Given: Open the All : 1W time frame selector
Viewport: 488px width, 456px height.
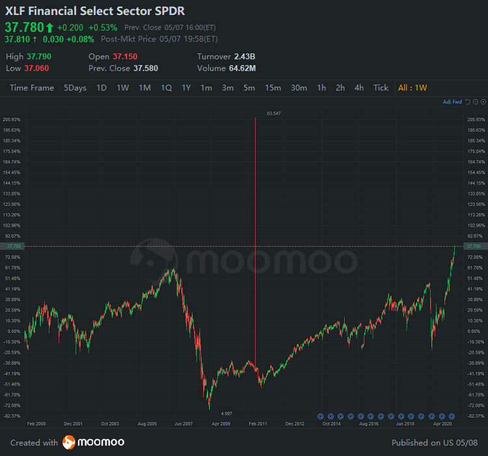Looking at the screenshot, I should click(413, 88).
